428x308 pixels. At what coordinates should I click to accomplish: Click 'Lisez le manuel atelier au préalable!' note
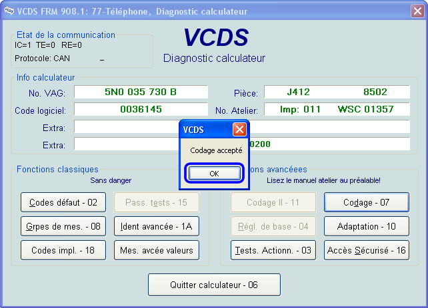point(323,180)
